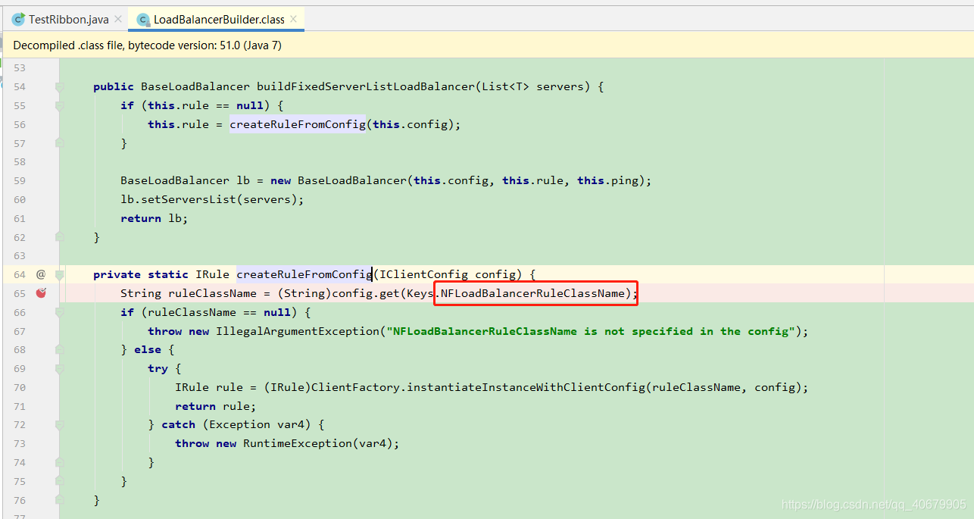The image size is (974, 519).
Task: Click the fold end marker at line 74
Action: point(60,462)
